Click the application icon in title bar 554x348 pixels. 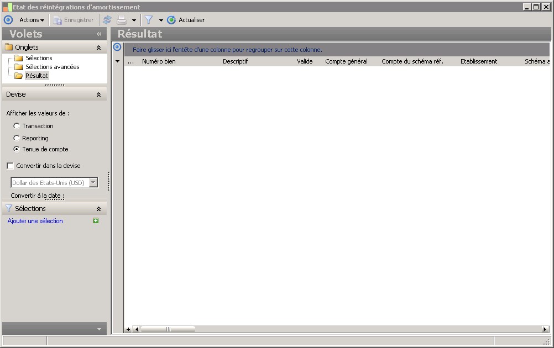click(x=7, y=7)
